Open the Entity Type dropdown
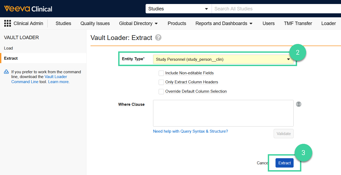The image size is (341, 175). [223, 59]
